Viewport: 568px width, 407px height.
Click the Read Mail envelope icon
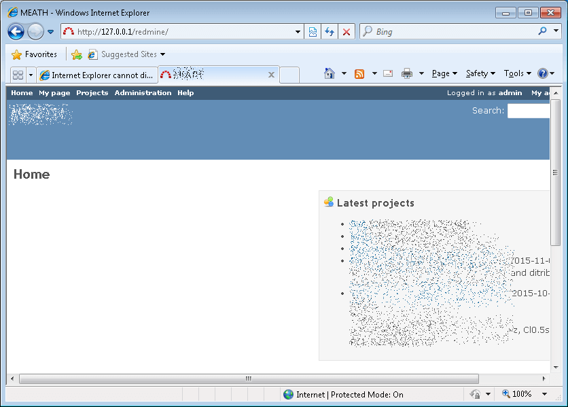pyautogui.click(x=388, y=73)
